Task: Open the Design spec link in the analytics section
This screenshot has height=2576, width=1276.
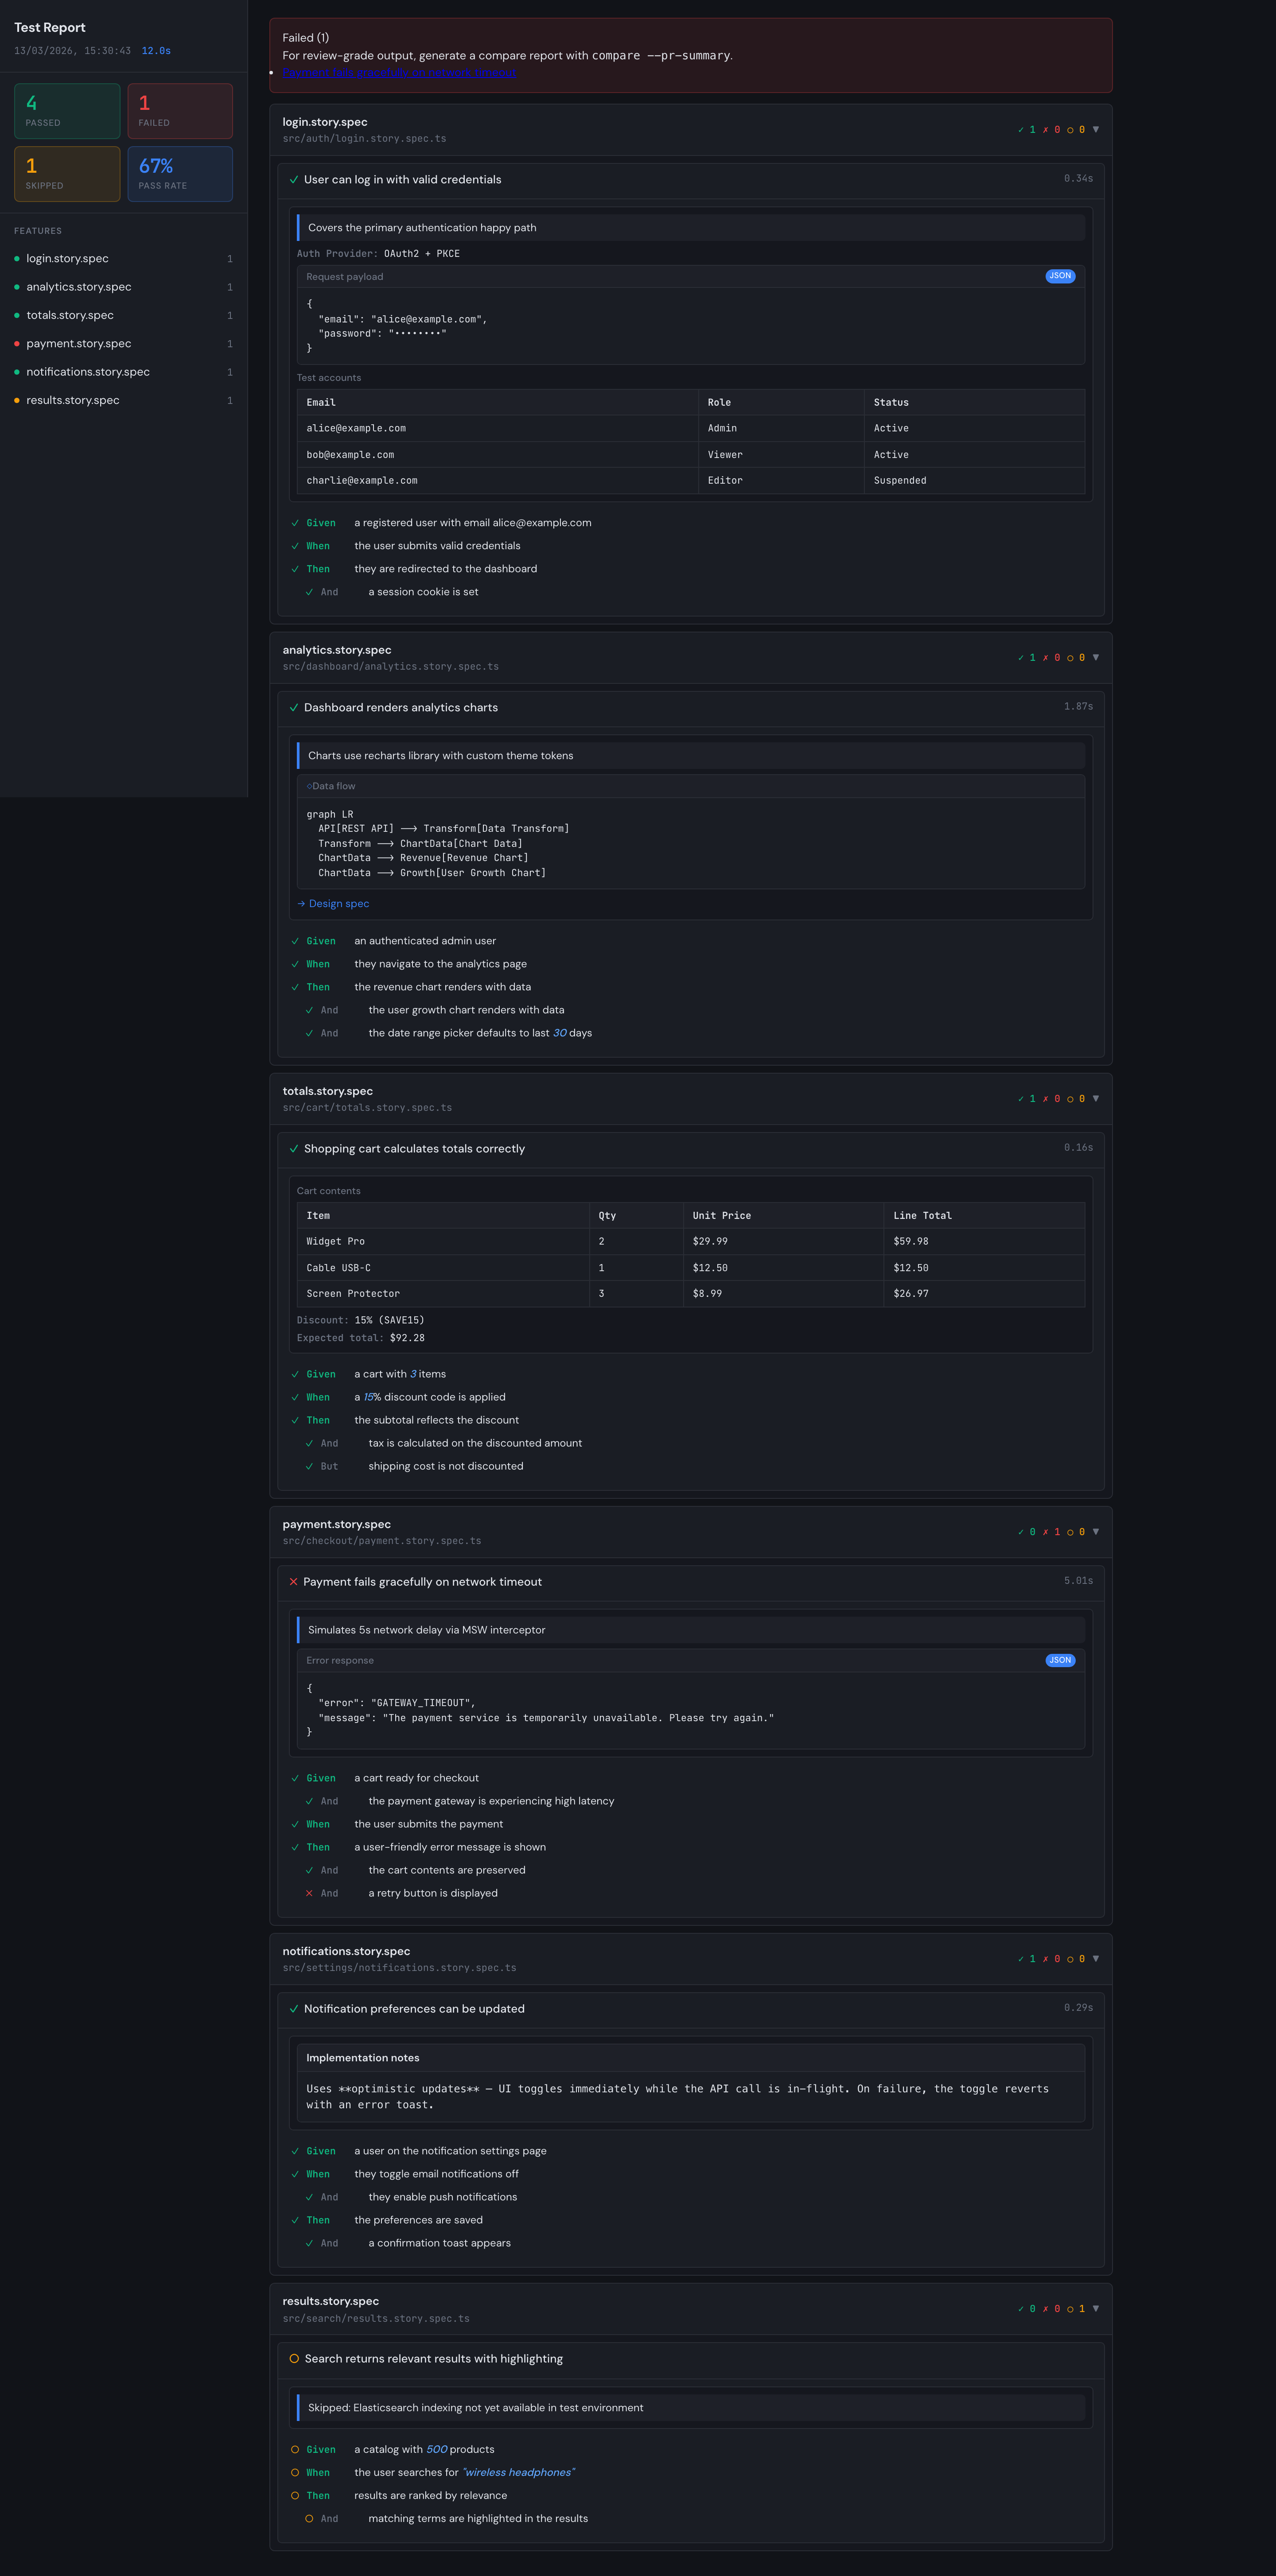Action: tap(338, 903)
